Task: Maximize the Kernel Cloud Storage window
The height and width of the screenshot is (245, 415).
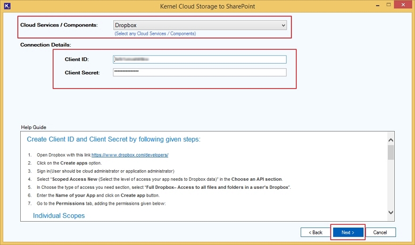Action: click(x=388, y=5)
